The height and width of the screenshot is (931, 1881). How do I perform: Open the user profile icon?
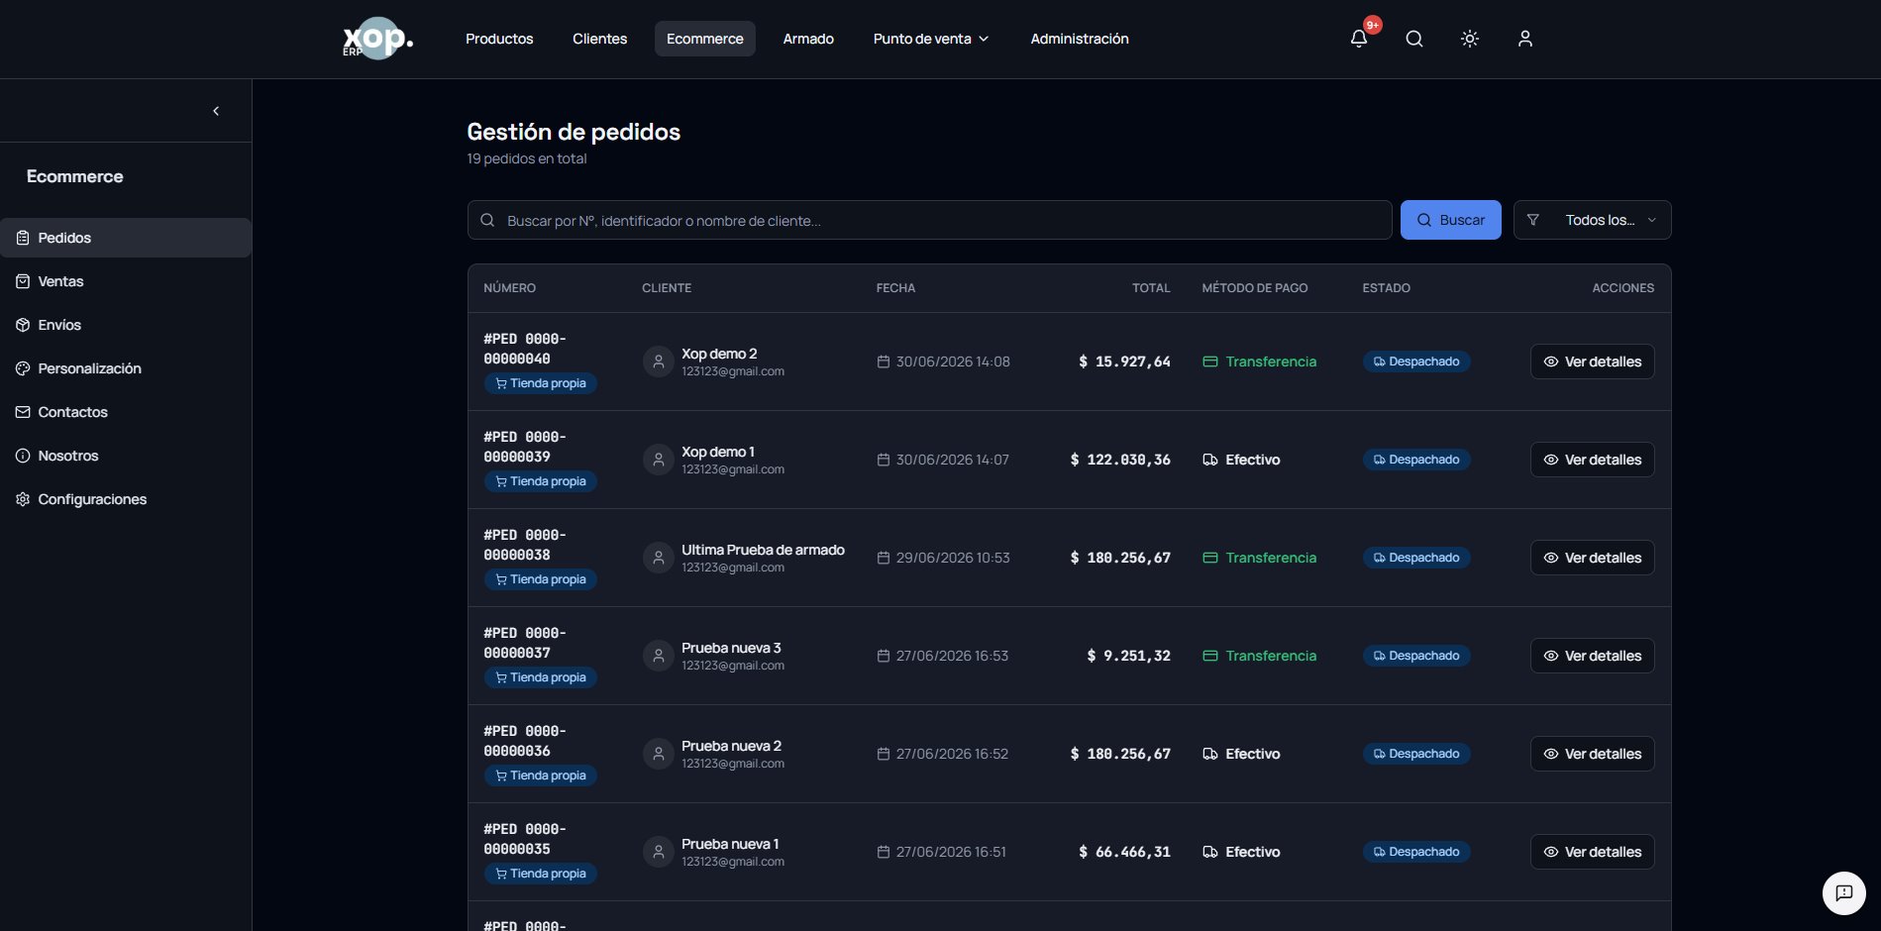tap(1525, 39)
